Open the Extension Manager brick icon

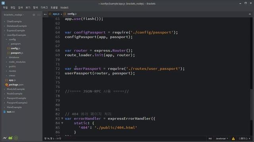point(10,138)
